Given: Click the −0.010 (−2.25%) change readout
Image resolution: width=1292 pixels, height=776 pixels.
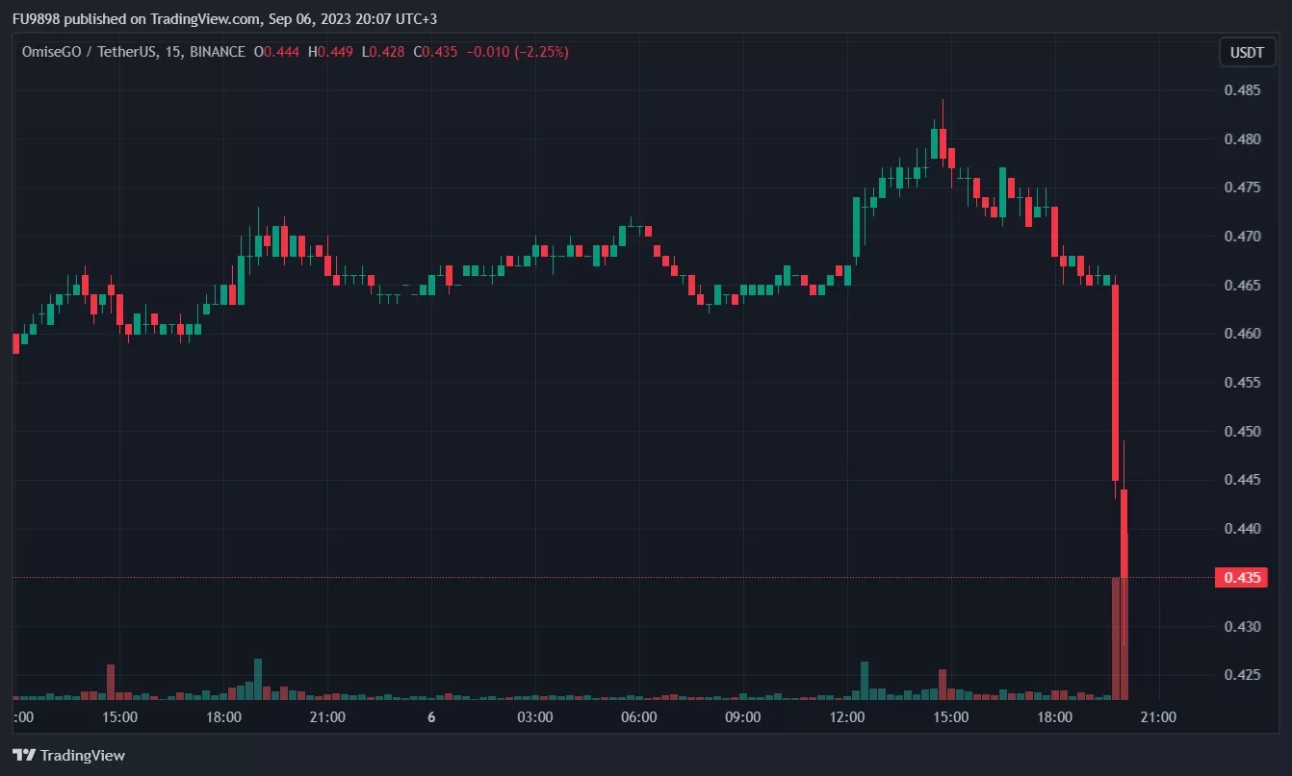Looking at the screenshot, I should [x=517, y=52].
